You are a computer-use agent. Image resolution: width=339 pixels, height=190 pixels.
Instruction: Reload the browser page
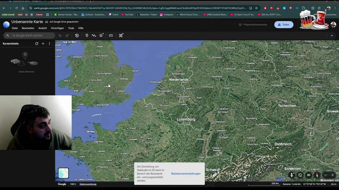(x=16, y=8)
